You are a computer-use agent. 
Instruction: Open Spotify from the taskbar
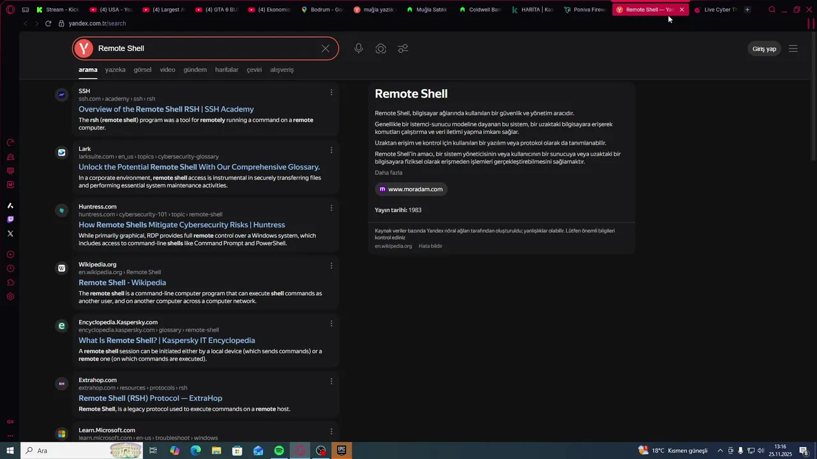pos(279,451)
